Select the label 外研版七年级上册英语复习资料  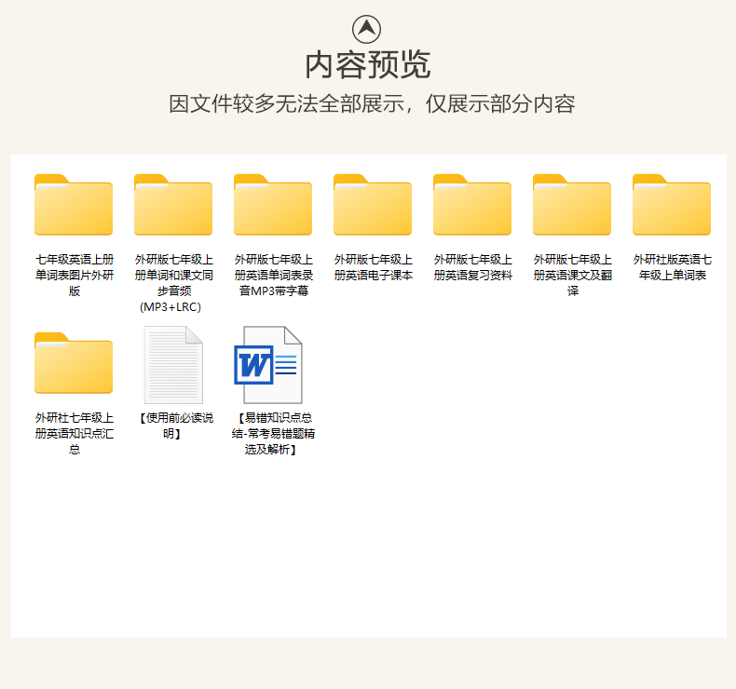click(472, 267)
